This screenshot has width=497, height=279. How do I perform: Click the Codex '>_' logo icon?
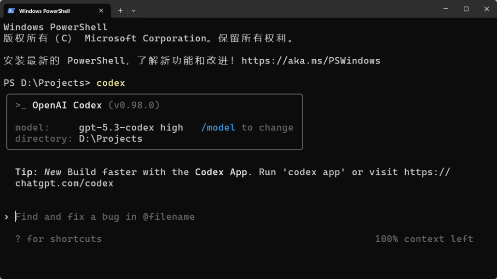21,105
